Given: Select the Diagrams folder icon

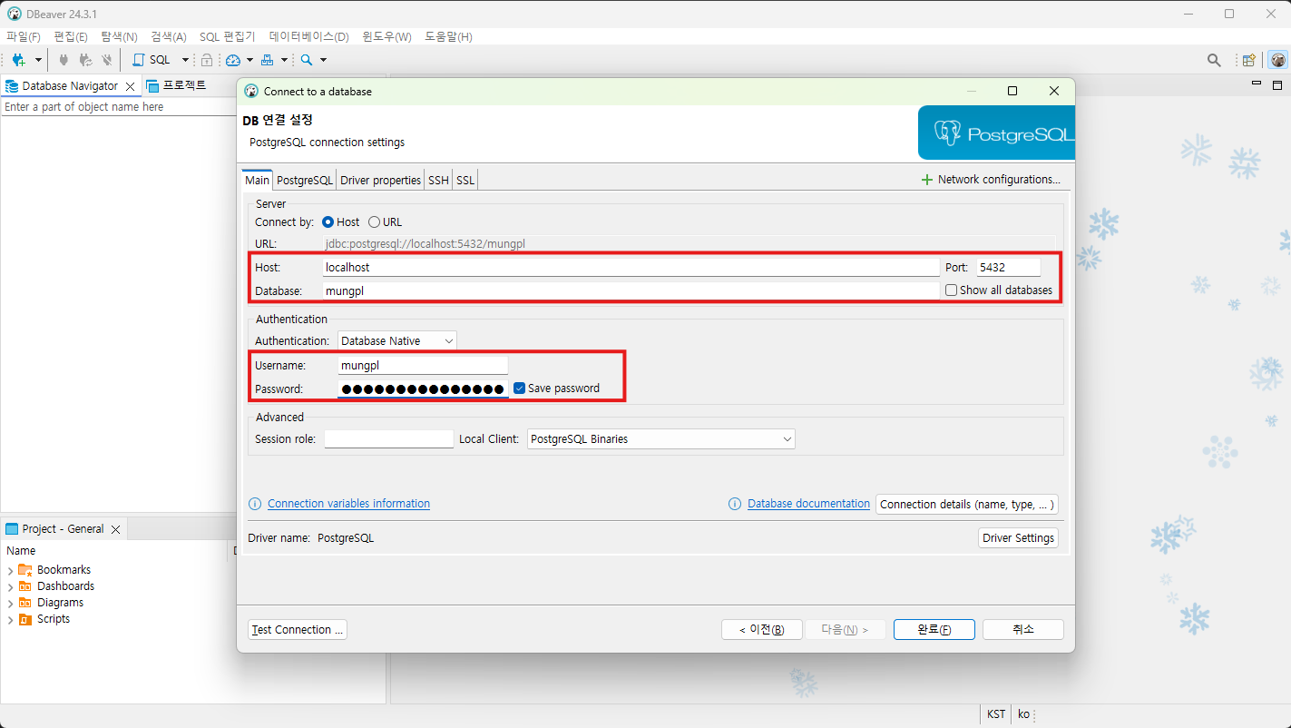Looking at the screenshot, I should pyautogui.click(x=25, y=603).
